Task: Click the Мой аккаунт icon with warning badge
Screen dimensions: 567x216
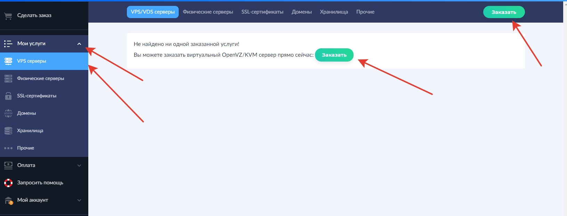Action: pos(8,200)
